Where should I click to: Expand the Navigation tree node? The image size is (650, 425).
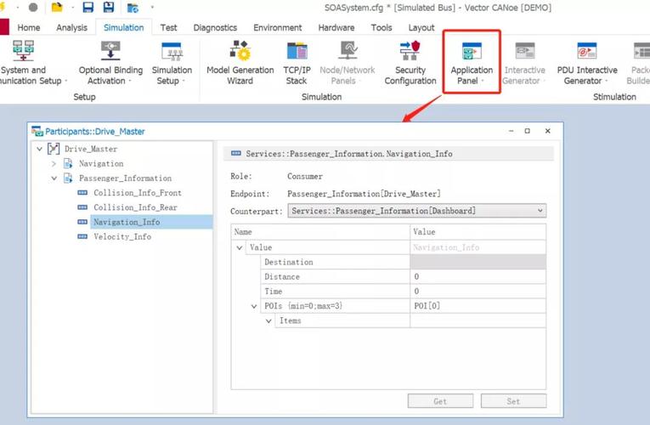(x=54, y=164)
